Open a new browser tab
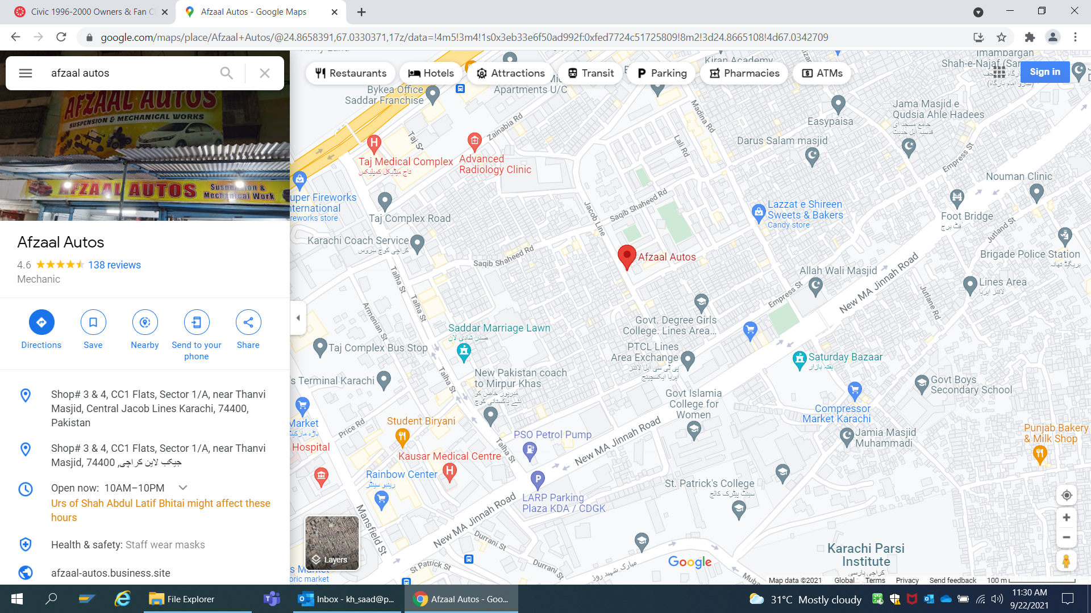This screenshot has width=1091, height=613. [x=361, y=12]
